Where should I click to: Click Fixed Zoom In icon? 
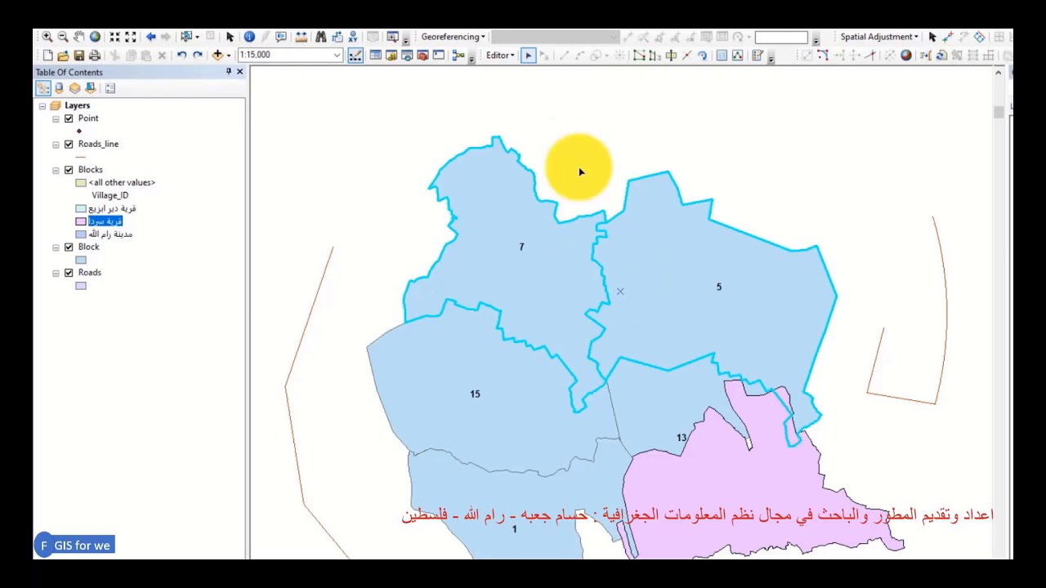tap(114, 37)
